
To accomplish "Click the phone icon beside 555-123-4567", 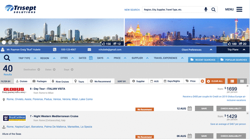I will (55, 49).
